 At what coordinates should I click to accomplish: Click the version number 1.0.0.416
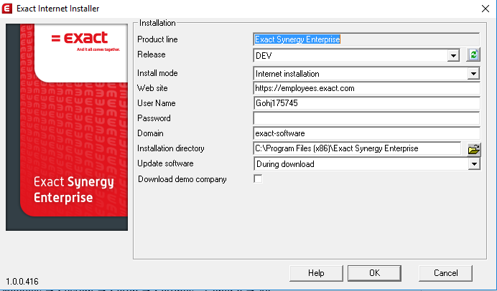tap(22, 281)
